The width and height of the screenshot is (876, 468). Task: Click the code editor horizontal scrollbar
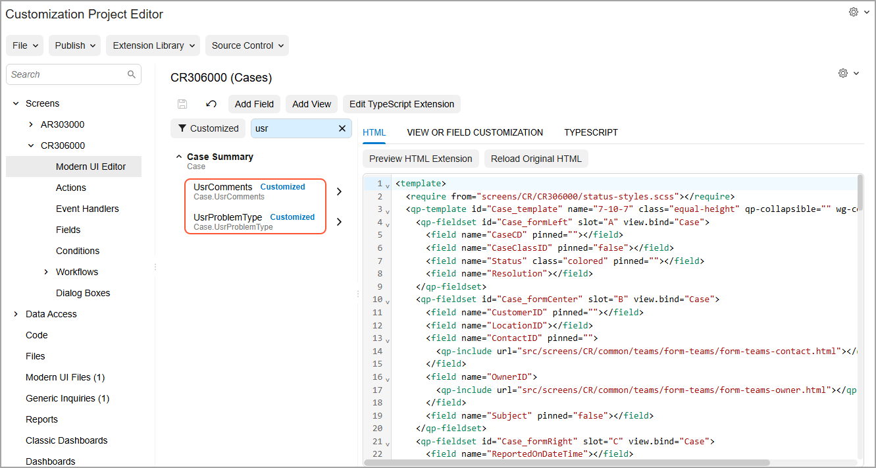(567, 463)
